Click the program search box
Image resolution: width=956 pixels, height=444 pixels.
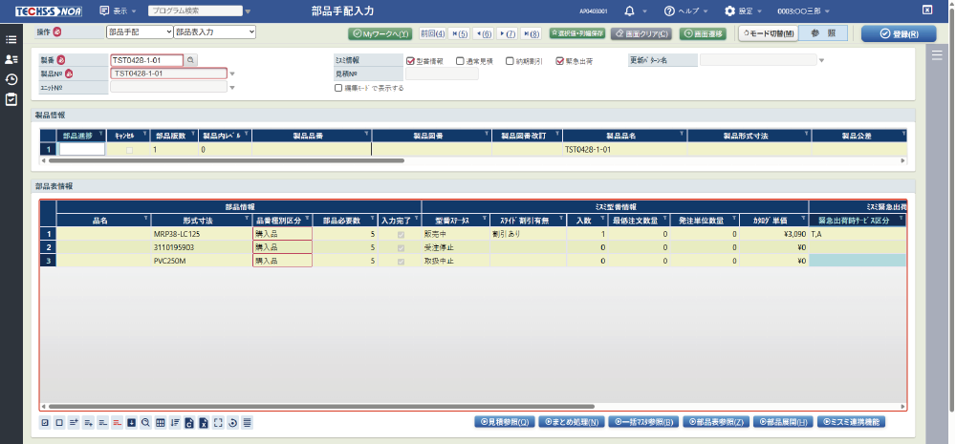tap(195, 11)
